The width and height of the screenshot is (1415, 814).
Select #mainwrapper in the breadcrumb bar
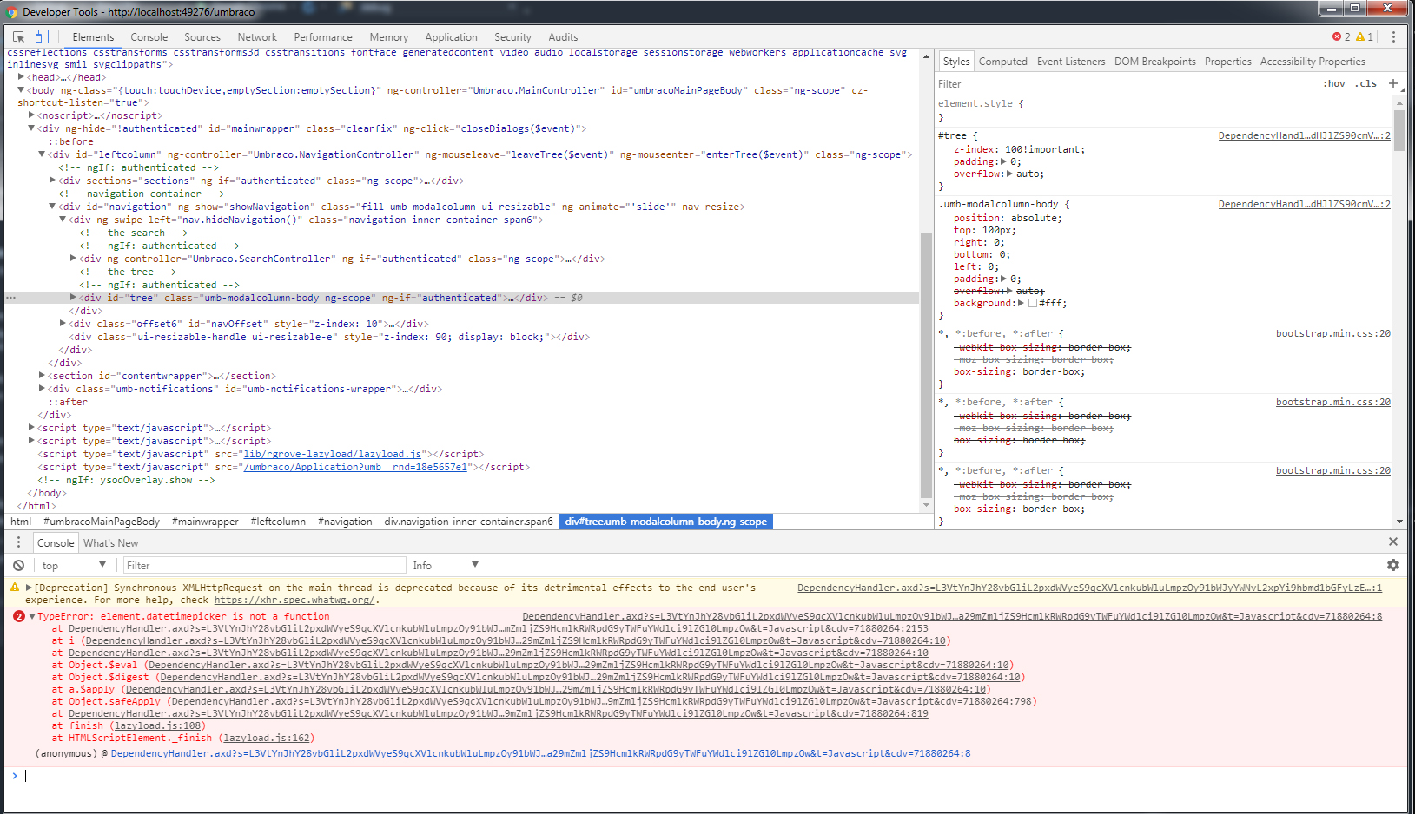click(205, 522)
